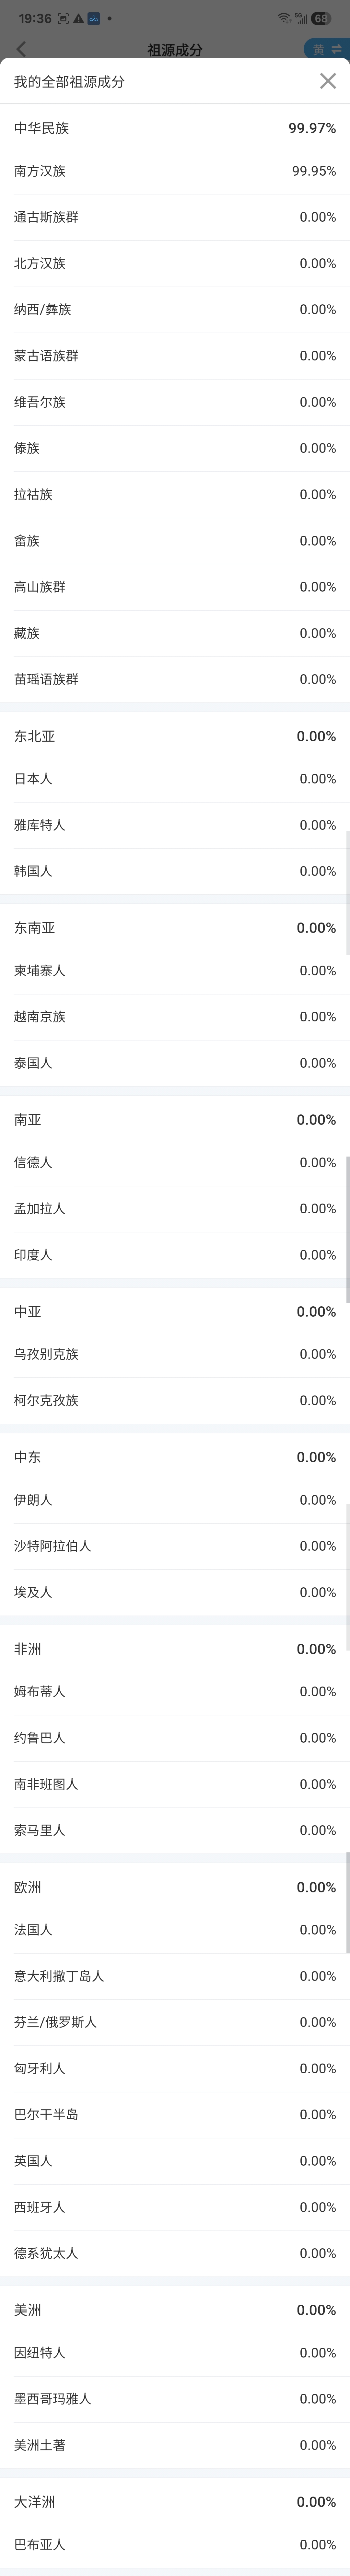Select the 意大利撒丁岛人 row

[x=175, y=1976]
